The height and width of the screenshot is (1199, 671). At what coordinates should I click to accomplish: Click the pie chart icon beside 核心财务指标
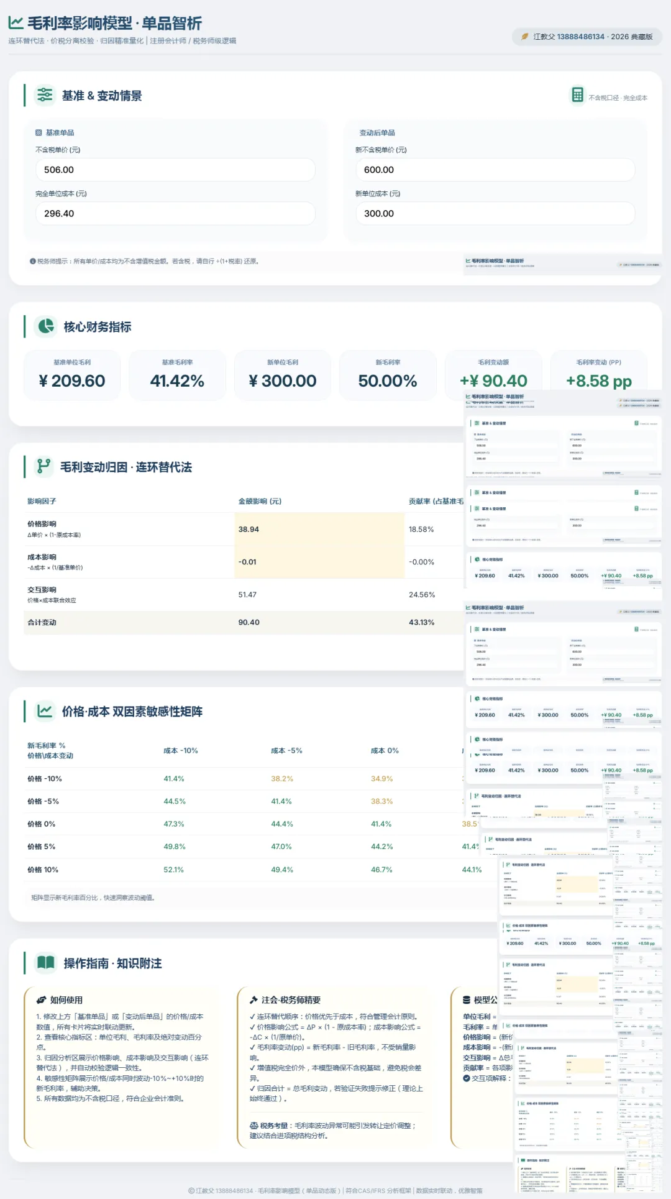click(46, 326)
